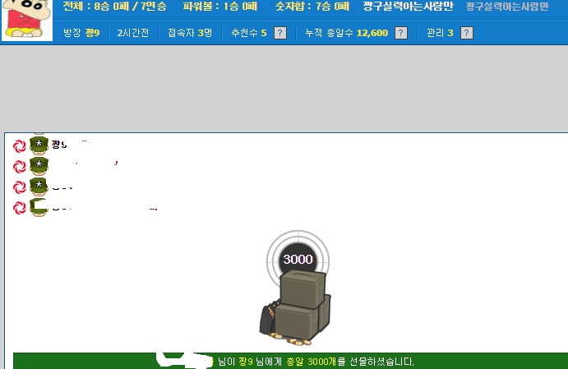Image resolution: width=568 pixels, height=369 pixels.
Task: Click the bold white 짱구실력아는사람만 title
Action: point(408,7)
